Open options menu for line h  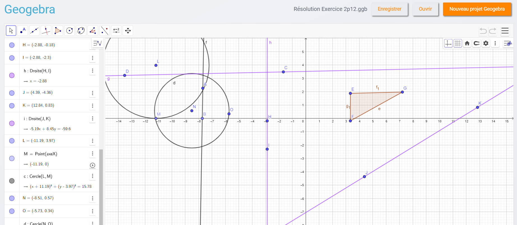[x=92, y=71]
